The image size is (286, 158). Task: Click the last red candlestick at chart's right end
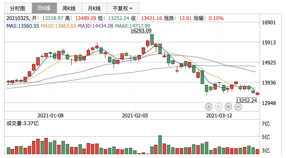coord(257,94)
